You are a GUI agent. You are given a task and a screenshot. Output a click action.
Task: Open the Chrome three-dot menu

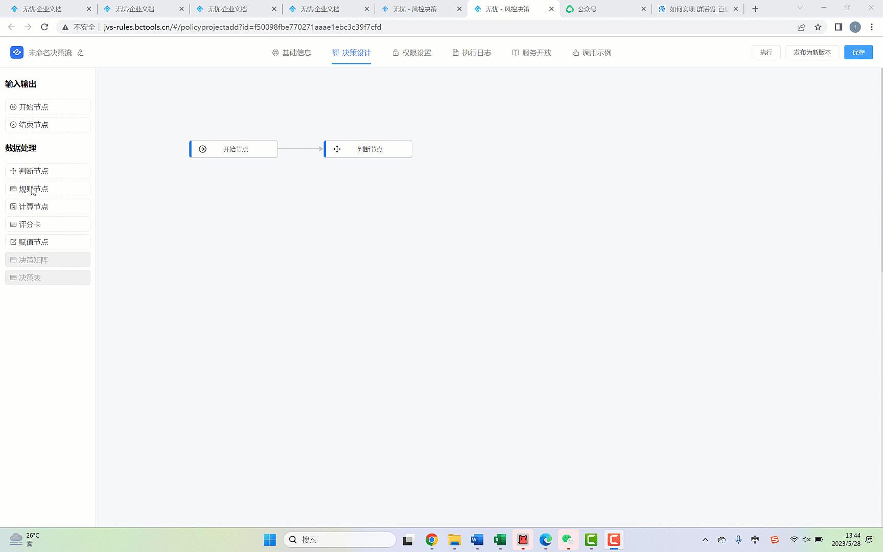coord(872,27)
